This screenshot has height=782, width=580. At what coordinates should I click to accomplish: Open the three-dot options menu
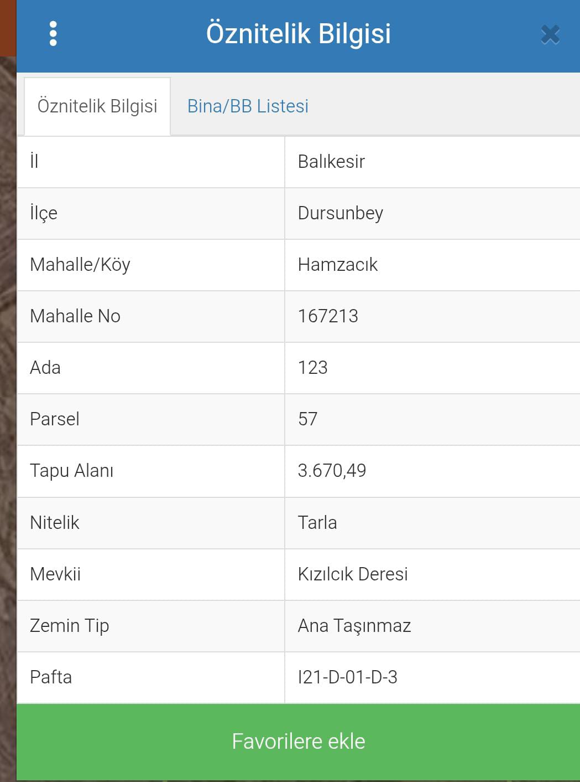tap(53, 34)
